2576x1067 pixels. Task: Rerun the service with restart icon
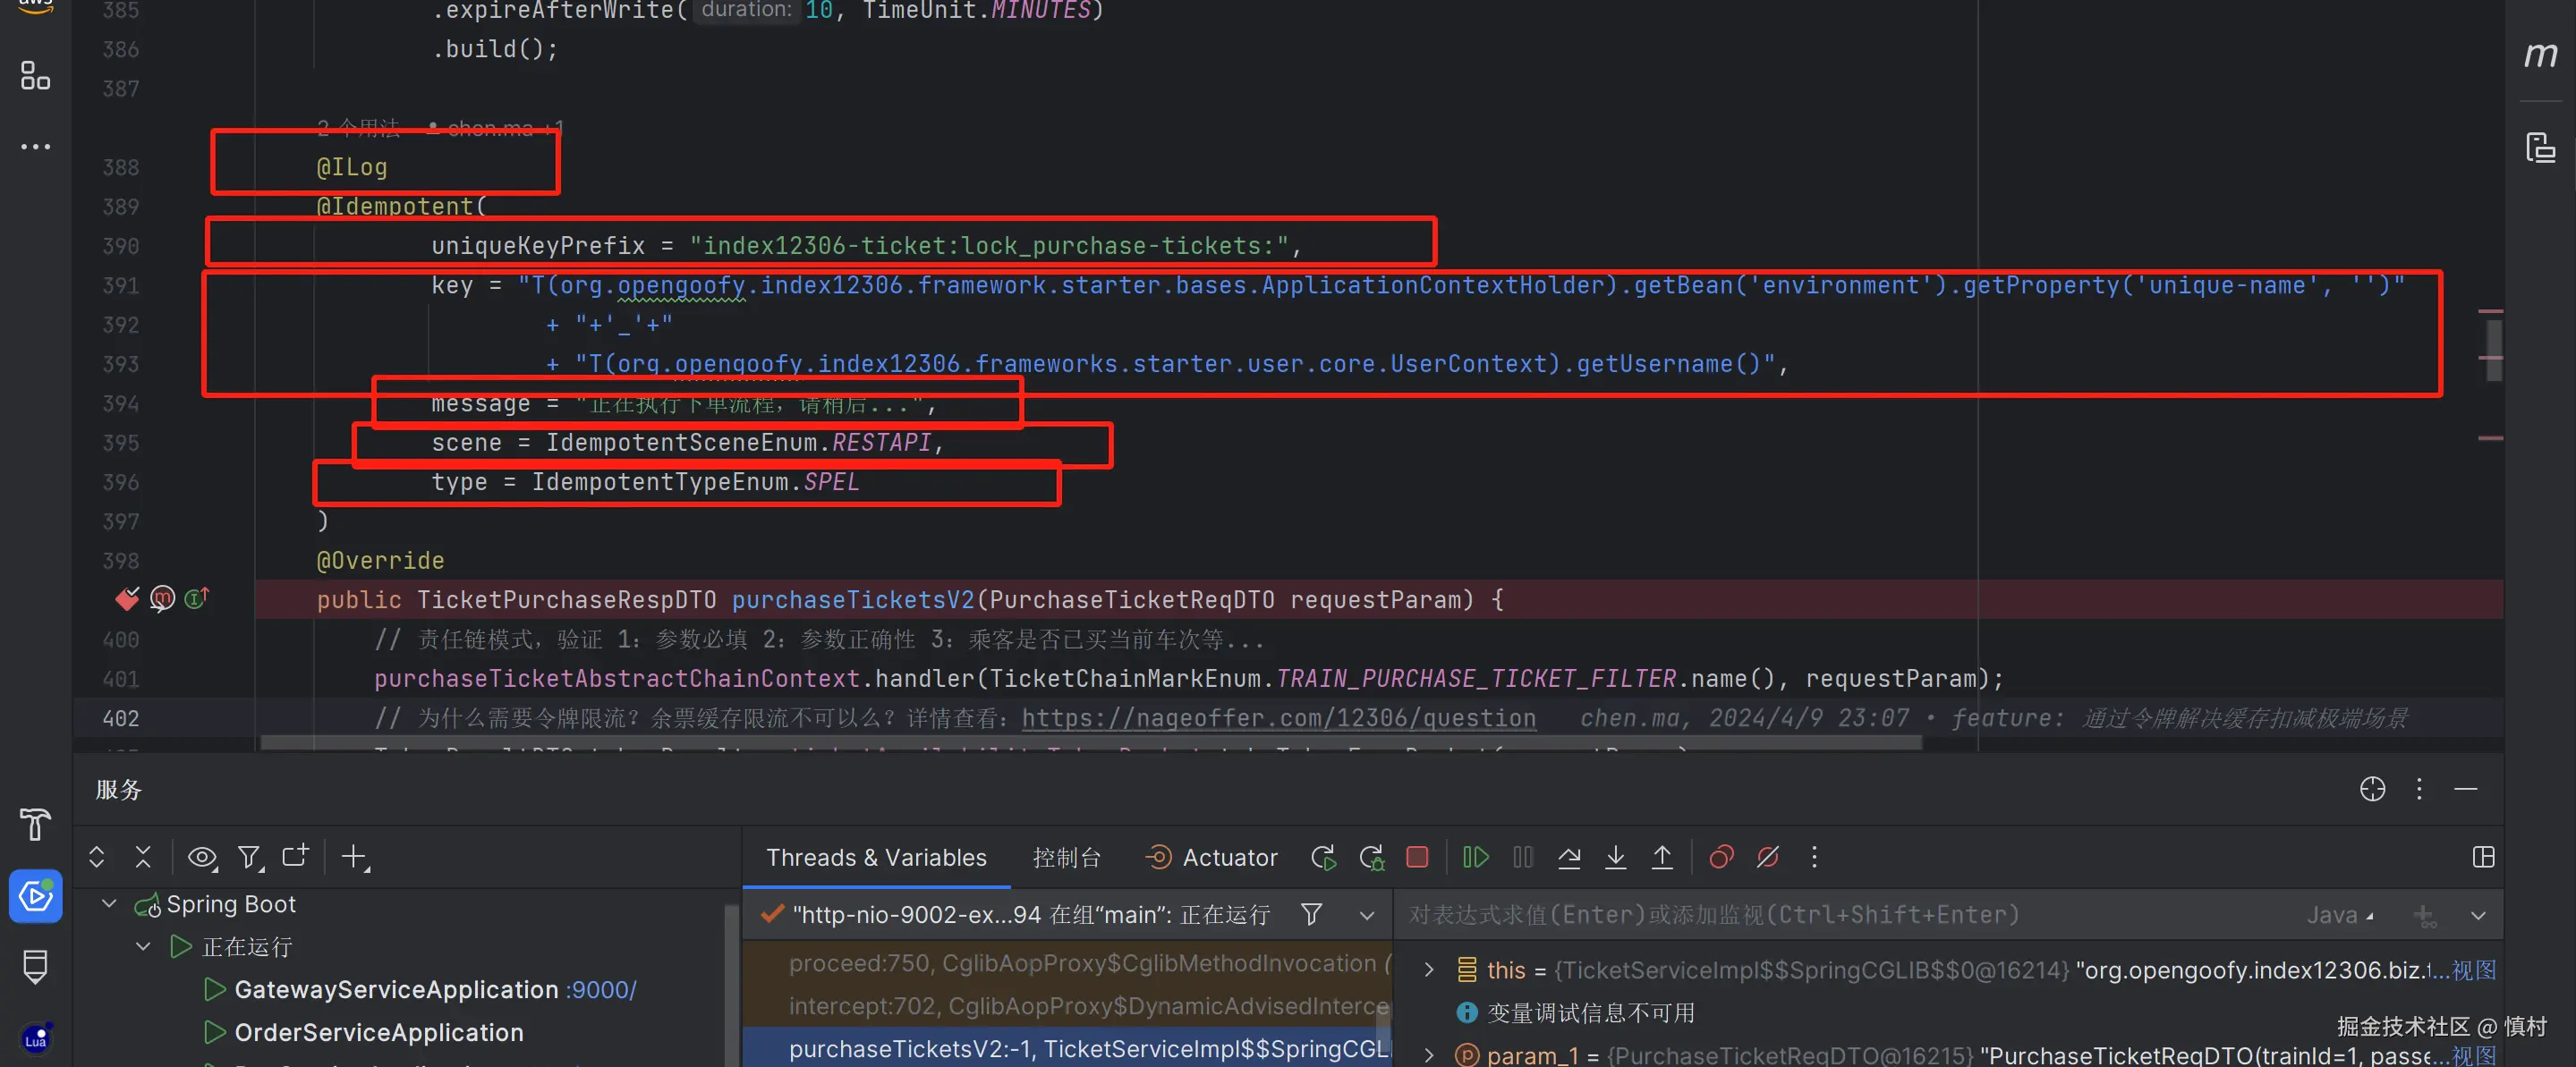click(x=1323, y=857)
